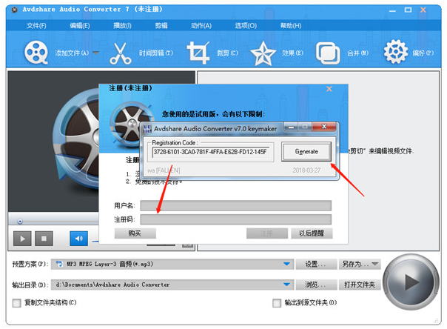Select the Crop tool icon
Image resolution: width=447 pixels, height=329 pixels.
pyautogui.click(x=198, y=53)
